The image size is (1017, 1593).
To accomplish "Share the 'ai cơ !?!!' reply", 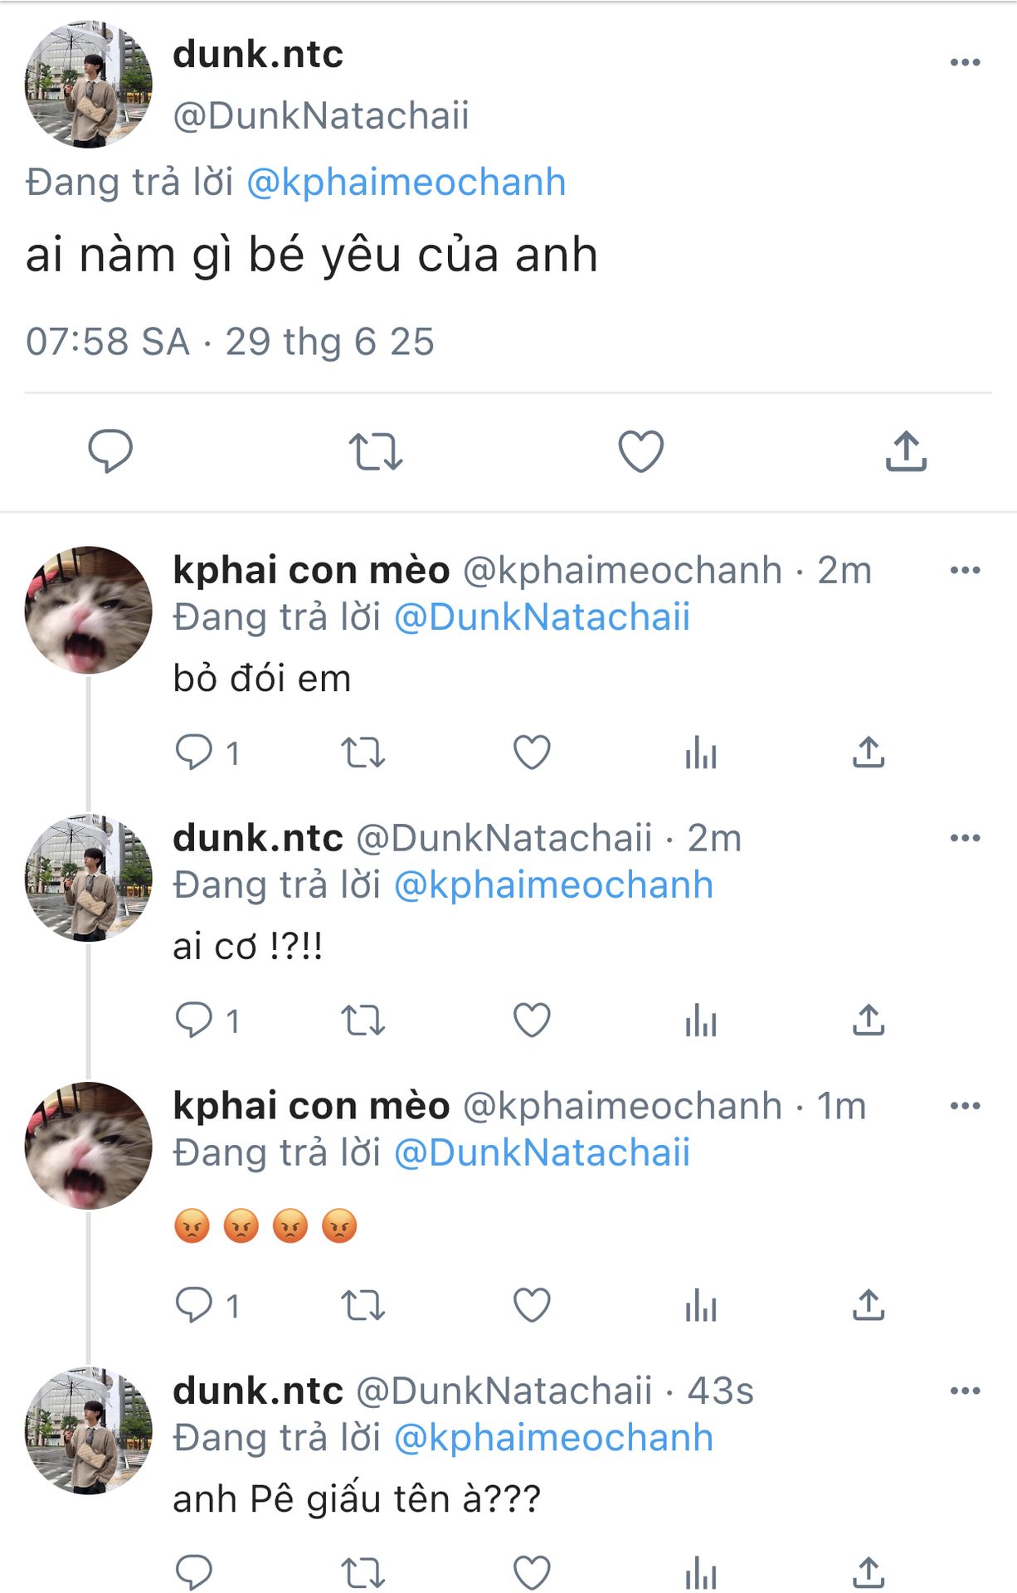I will [x=869, y=1021].
